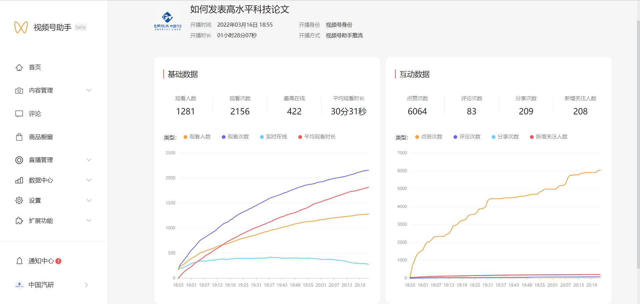Click the bar chart icon for 数据中心
The height and width of the screenshot is (304, 640).
[19, 180]
